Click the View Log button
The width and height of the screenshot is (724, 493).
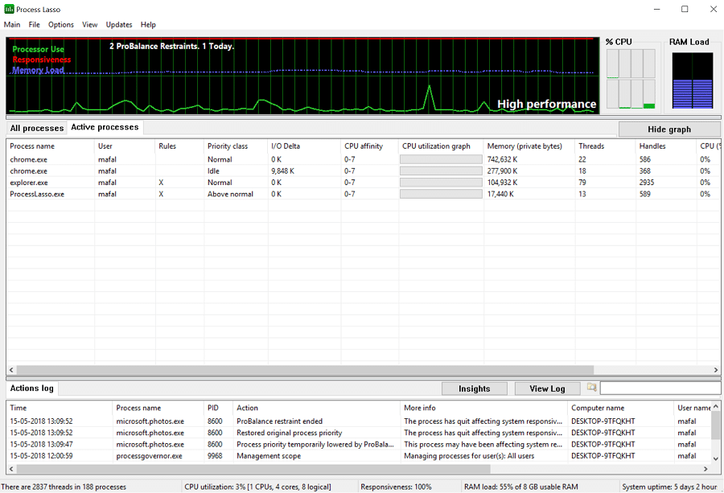click(547, 388)
